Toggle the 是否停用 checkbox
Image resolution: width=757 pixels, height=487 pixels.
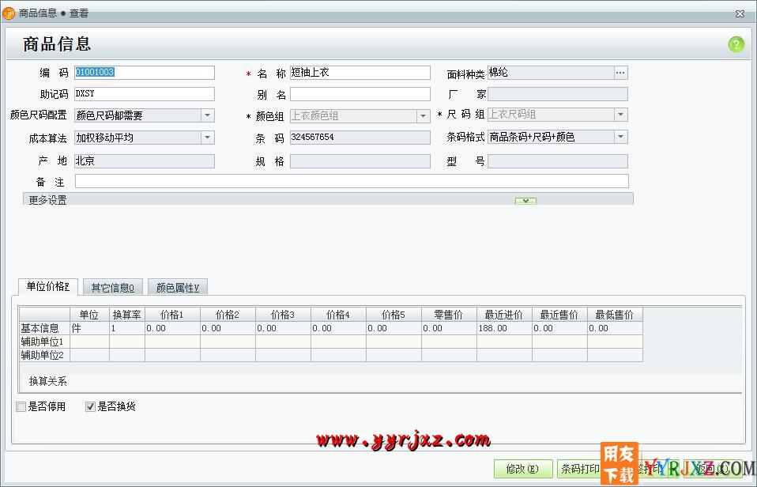tap(21, 407)
